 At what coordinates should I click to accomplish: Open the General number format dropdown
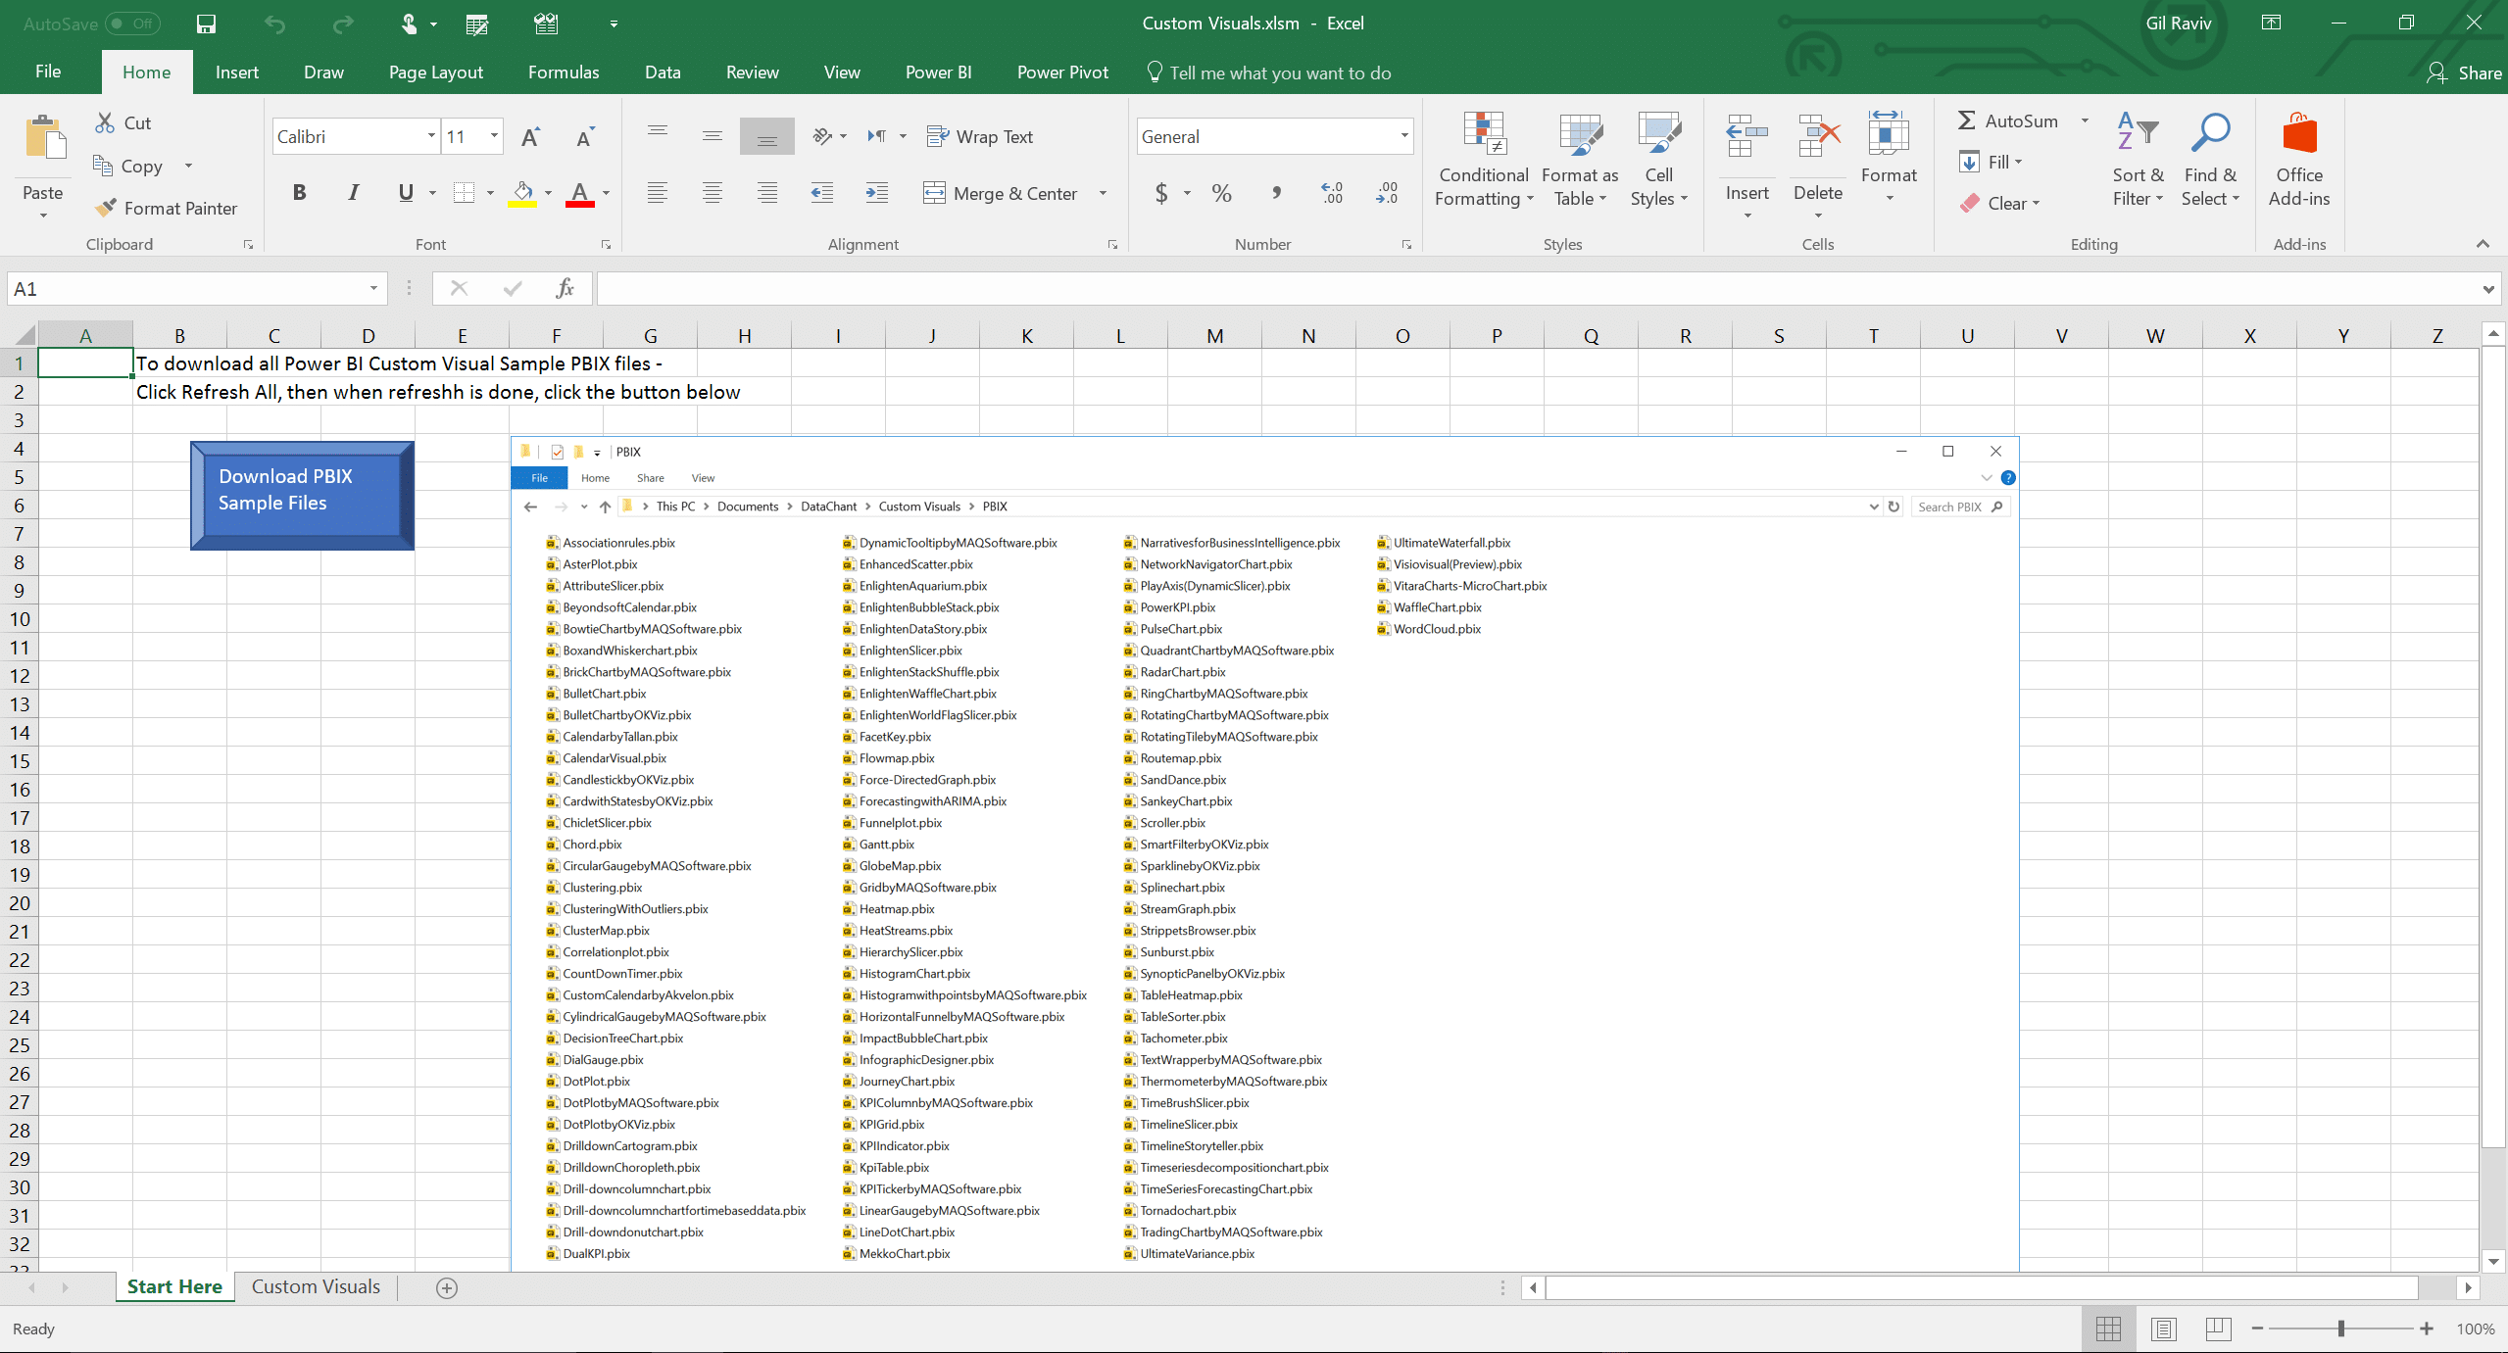1403,137
